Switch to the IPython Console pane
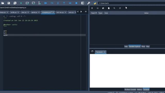Viewport: 165px width, 93px height. click(x=130, y=90)
